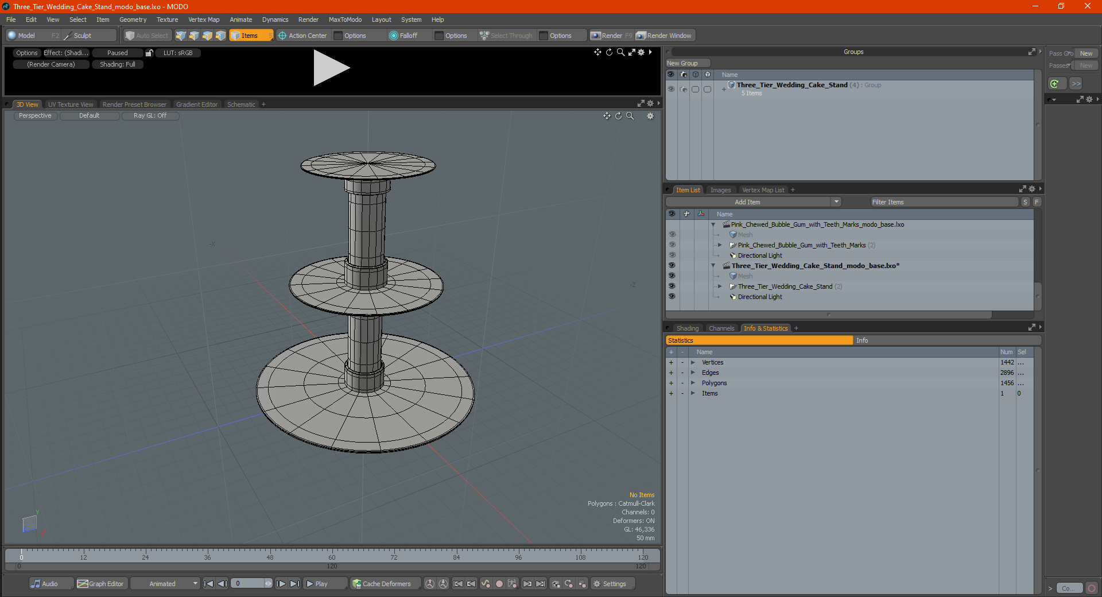Select Vertices selection mode icon
Screen dimensions: 1102x597
tap(181, 36)
